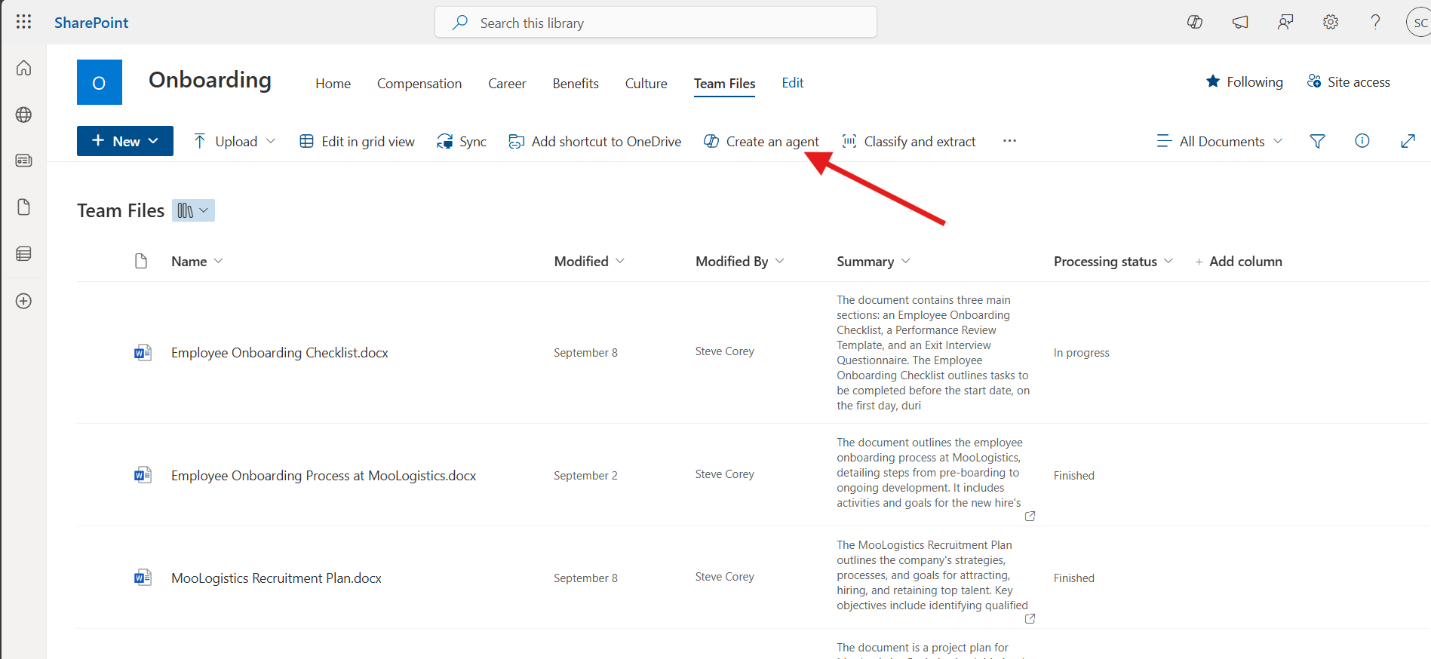Viewport: 1431px width, 659px height.
Task: Open the Team Files library view switcher
Action: pyautogui.click(x=193, y=210)
